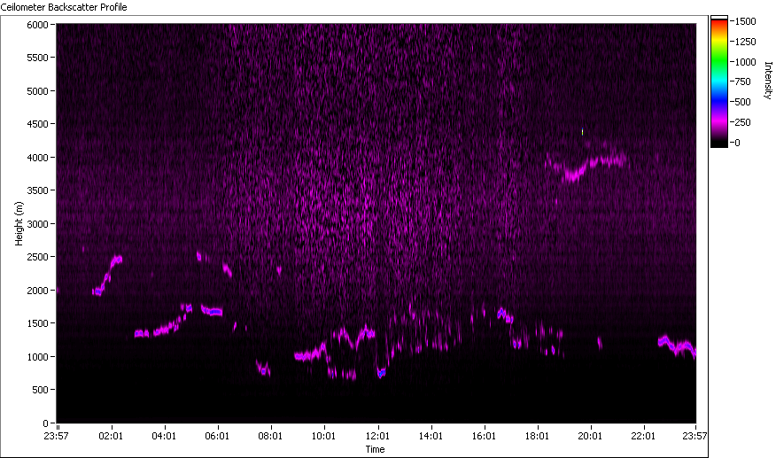776x458 pixels.
Task: Click the 1500 height tick label
Action: 37,323
